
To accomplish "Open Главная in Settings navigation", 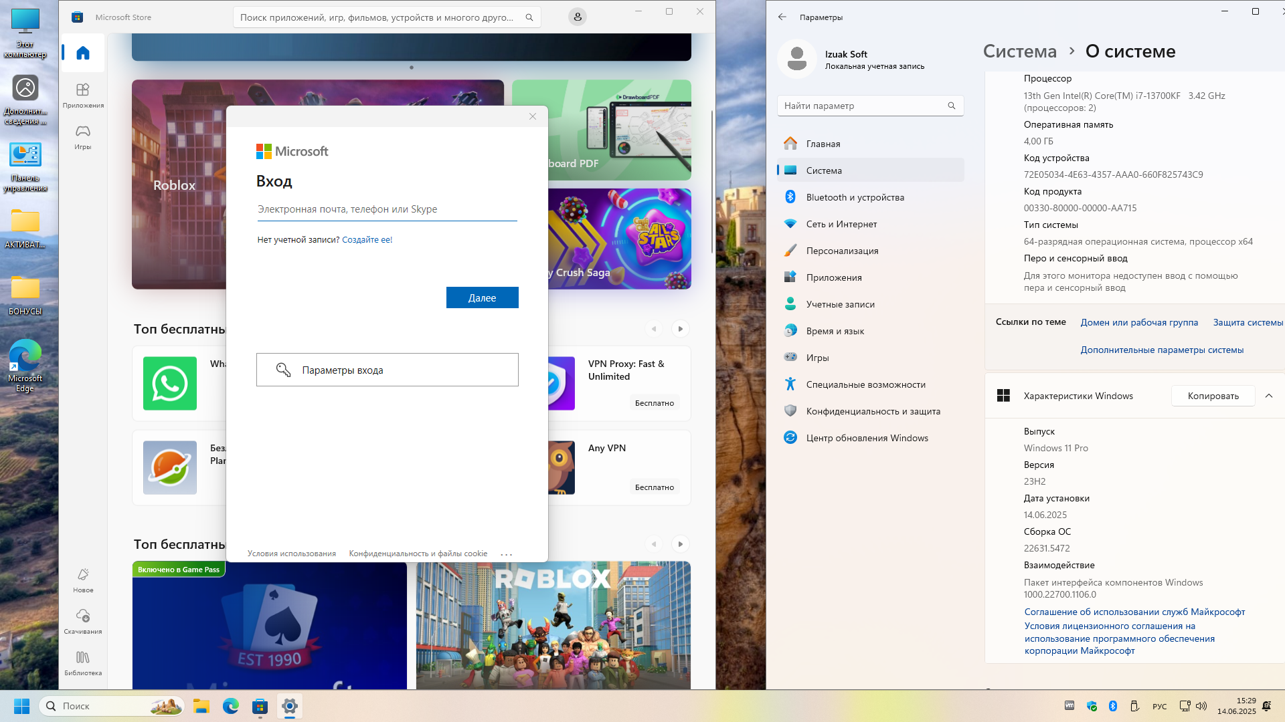I will [x=870, y=144].
